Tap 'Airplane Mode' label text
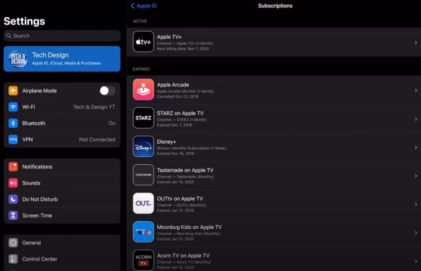The height and width of the screenshot is (271, 421). [x=40, y=90]
